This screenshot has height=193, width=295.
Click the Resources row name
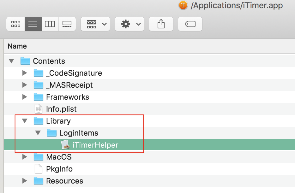(x=65, y=181)
